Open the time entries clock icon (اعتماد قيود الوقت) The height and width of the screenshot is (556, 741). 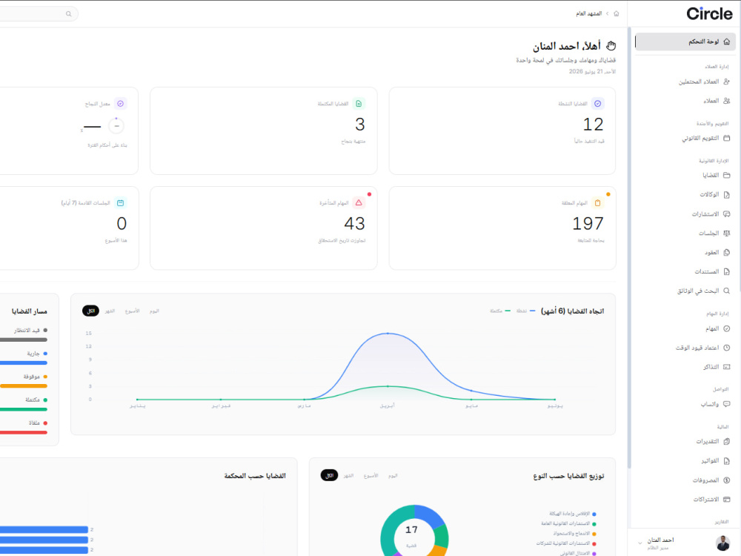click(726, 348)
